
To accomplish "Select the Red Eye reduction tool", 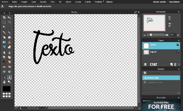I will click(x=4, y=67).
